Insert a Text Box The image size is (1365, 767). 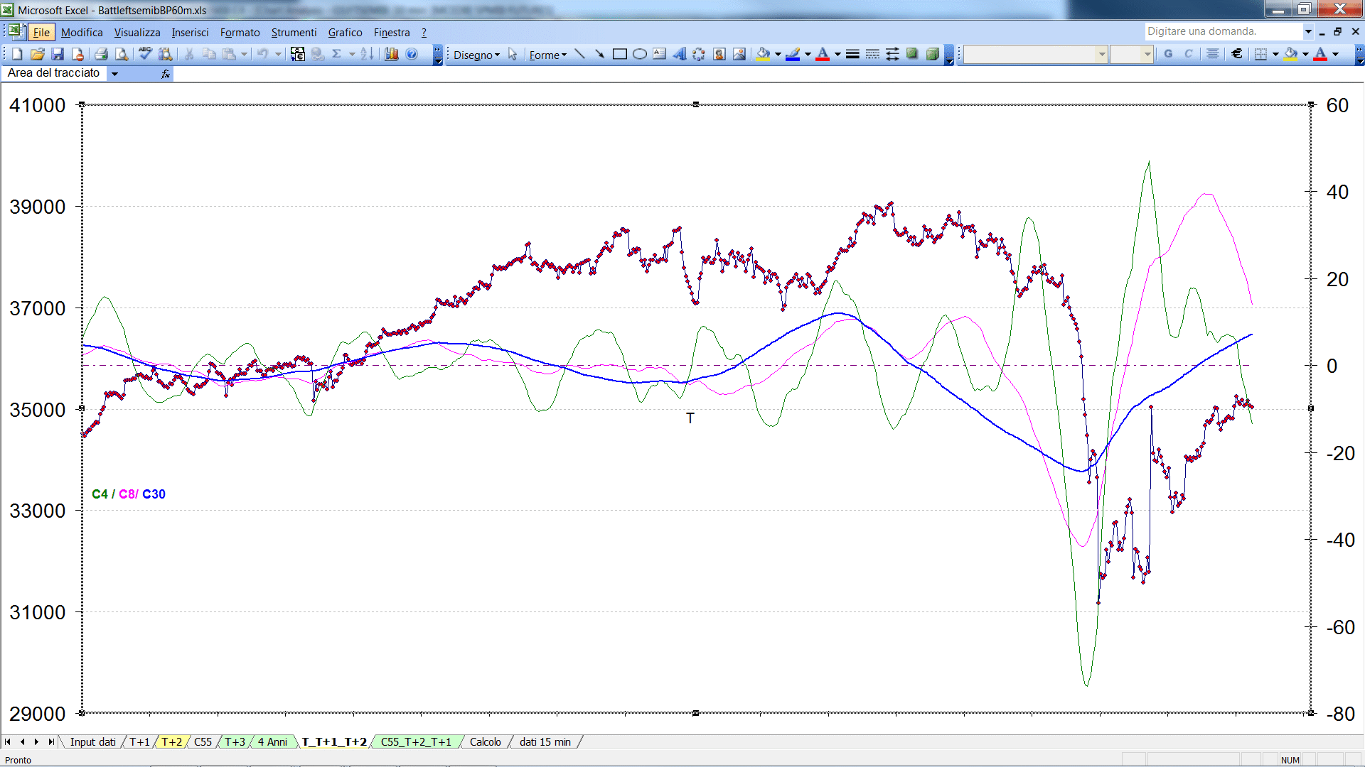(x=659, y=54)
